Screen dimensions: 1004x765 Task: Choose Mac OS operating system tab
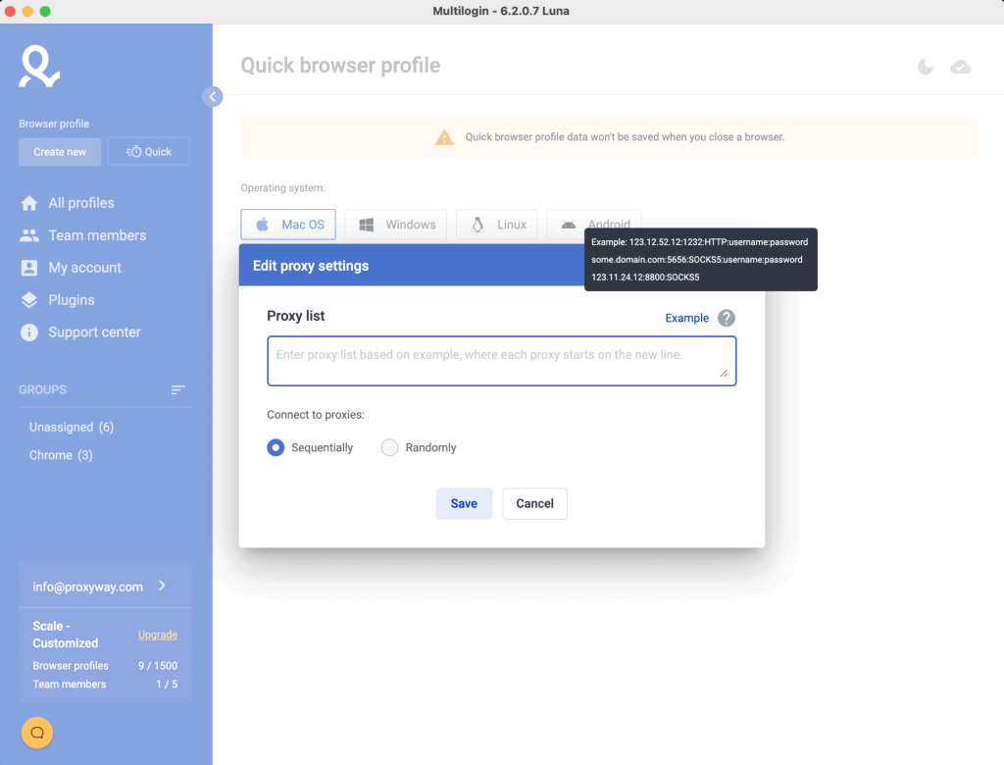pos(288,225)
